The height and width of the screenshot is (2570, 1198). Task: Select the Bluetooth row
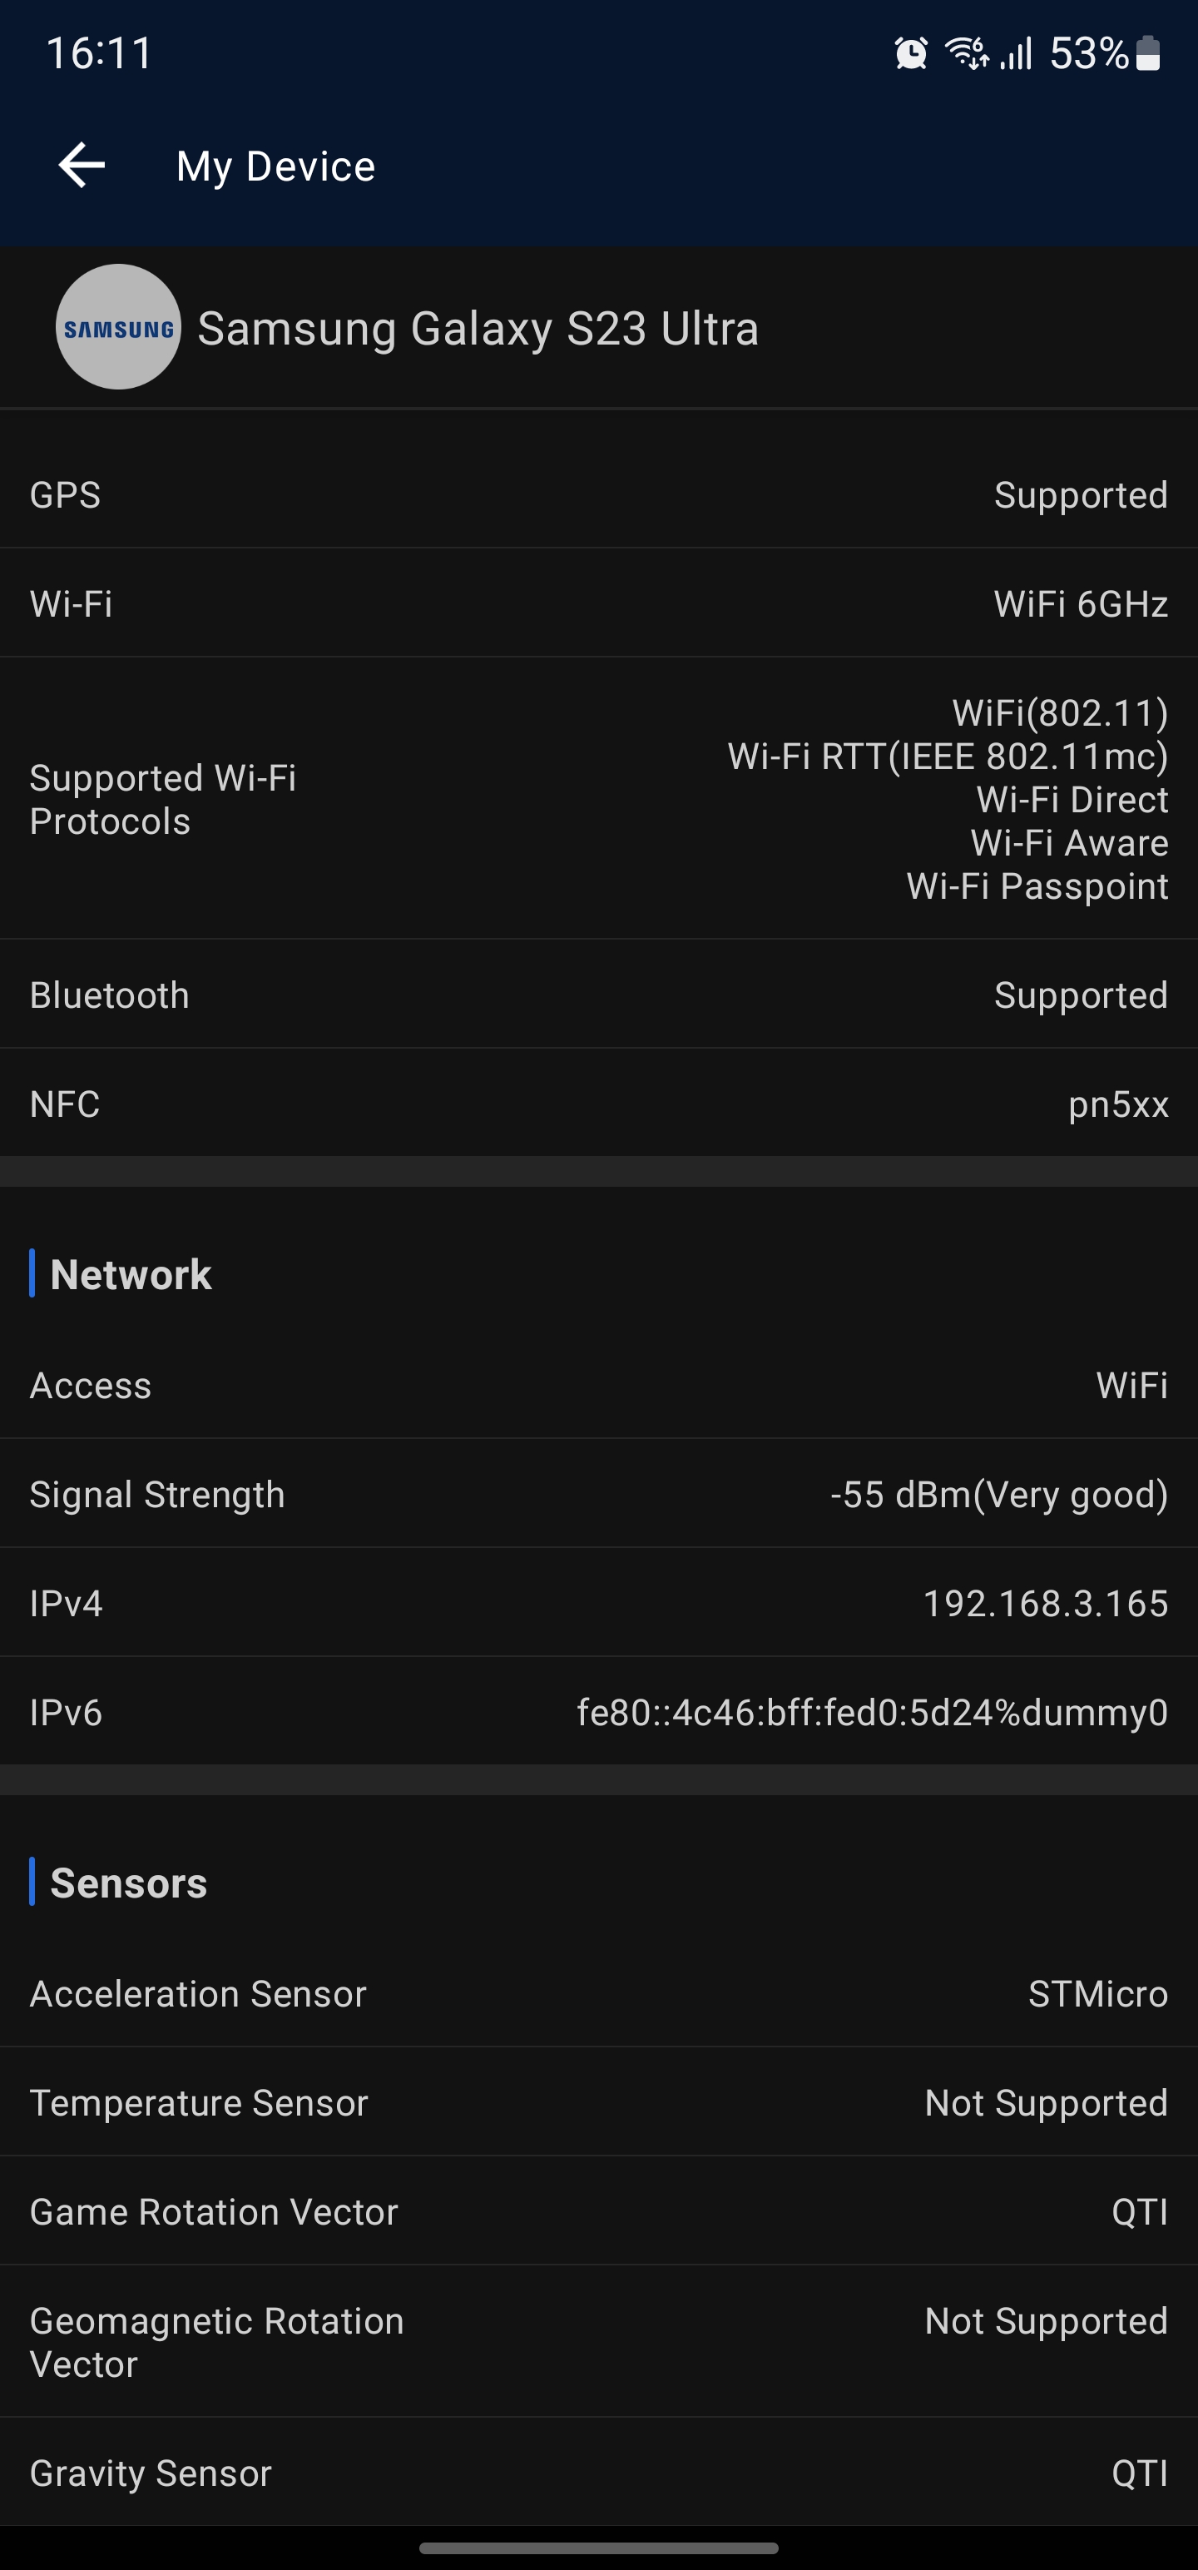click(x=598, y=995)
